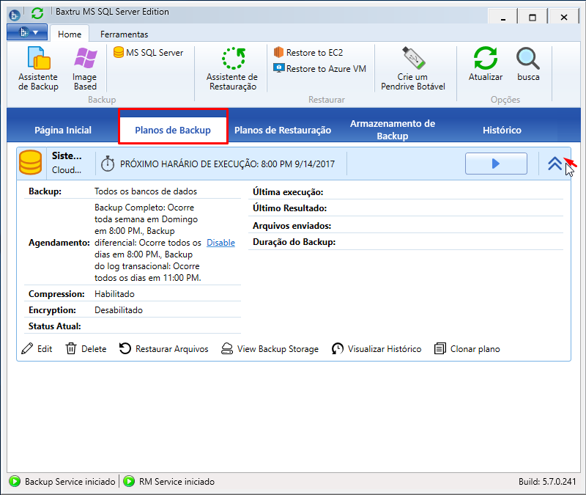Click Clonar plano

(467, 349)
